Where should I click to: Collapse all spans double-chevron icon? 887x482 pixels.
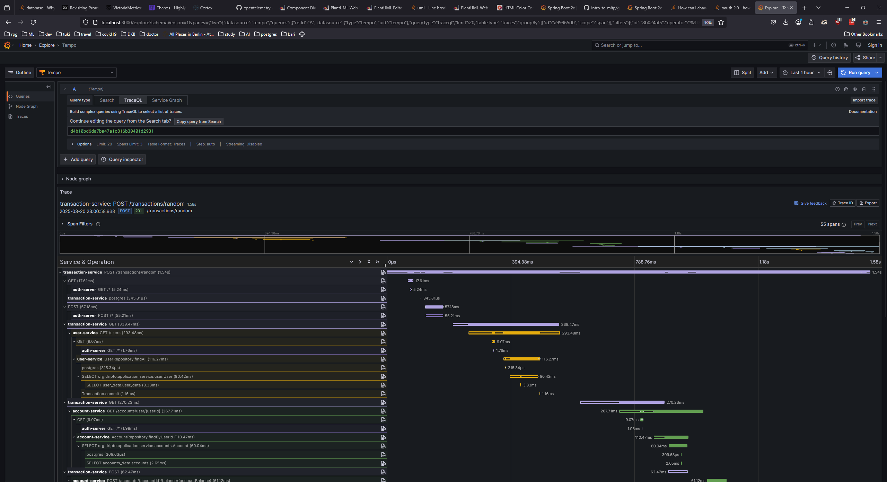(377, 262)
